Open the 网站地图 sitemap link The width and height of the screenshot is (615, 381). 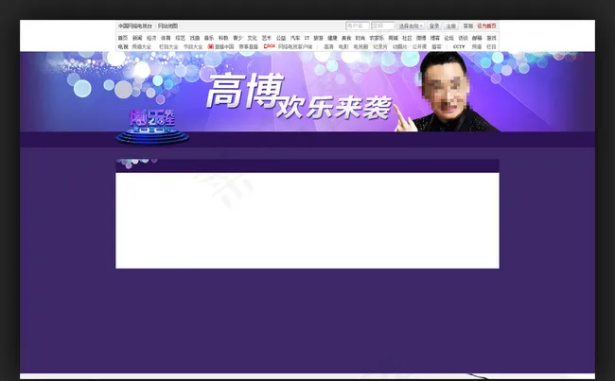(168, 26)
